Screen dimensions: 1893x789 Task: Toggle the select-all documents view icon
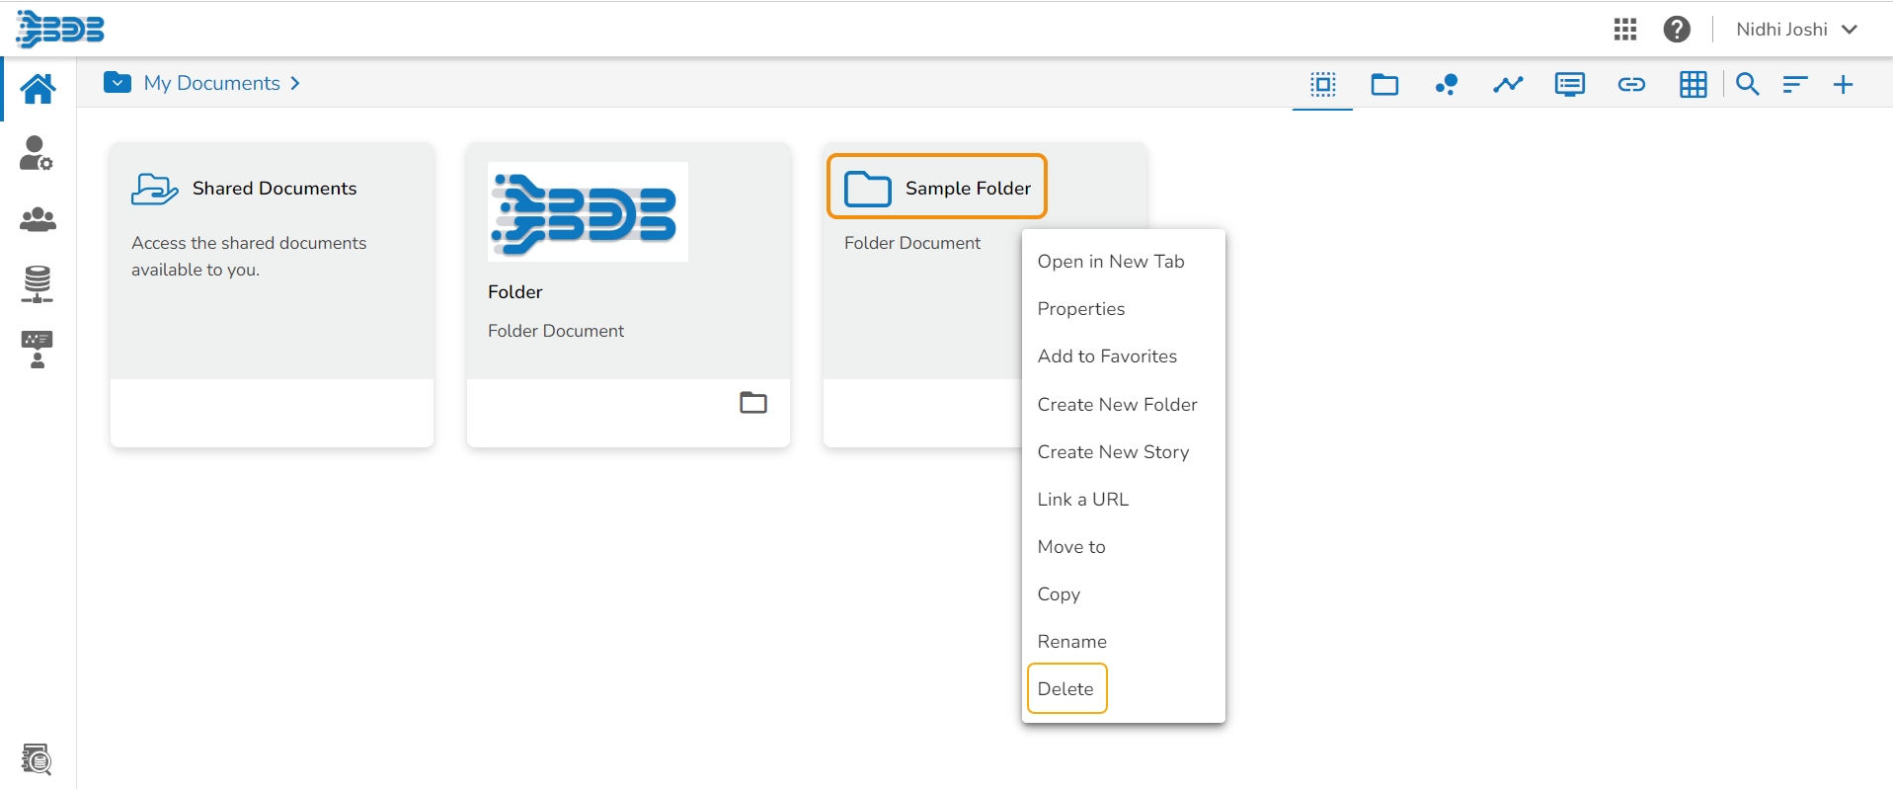(x=1322, y=85)
